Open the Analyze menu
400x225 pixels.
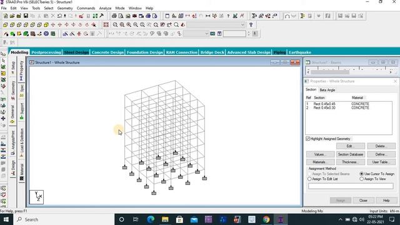pyautogui.click(x=105, y=8)
